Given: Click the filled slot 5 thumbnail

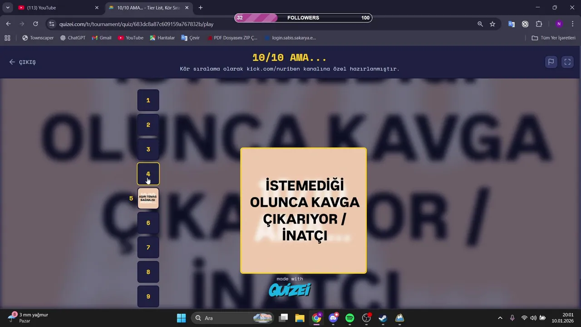Looking at the screenshot, I should coord(148,198).
